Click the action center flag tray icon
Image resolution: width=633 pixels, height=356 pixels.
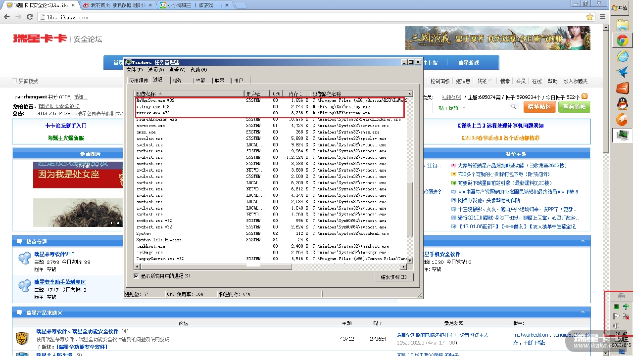pyautogui.click(x=616, y=316)
